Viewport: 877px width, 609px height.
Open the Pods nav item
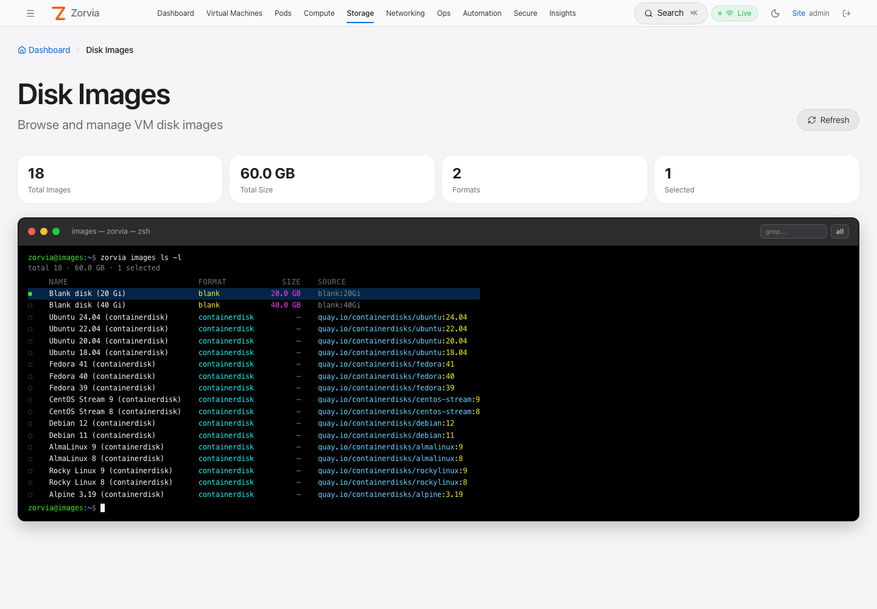283,13
